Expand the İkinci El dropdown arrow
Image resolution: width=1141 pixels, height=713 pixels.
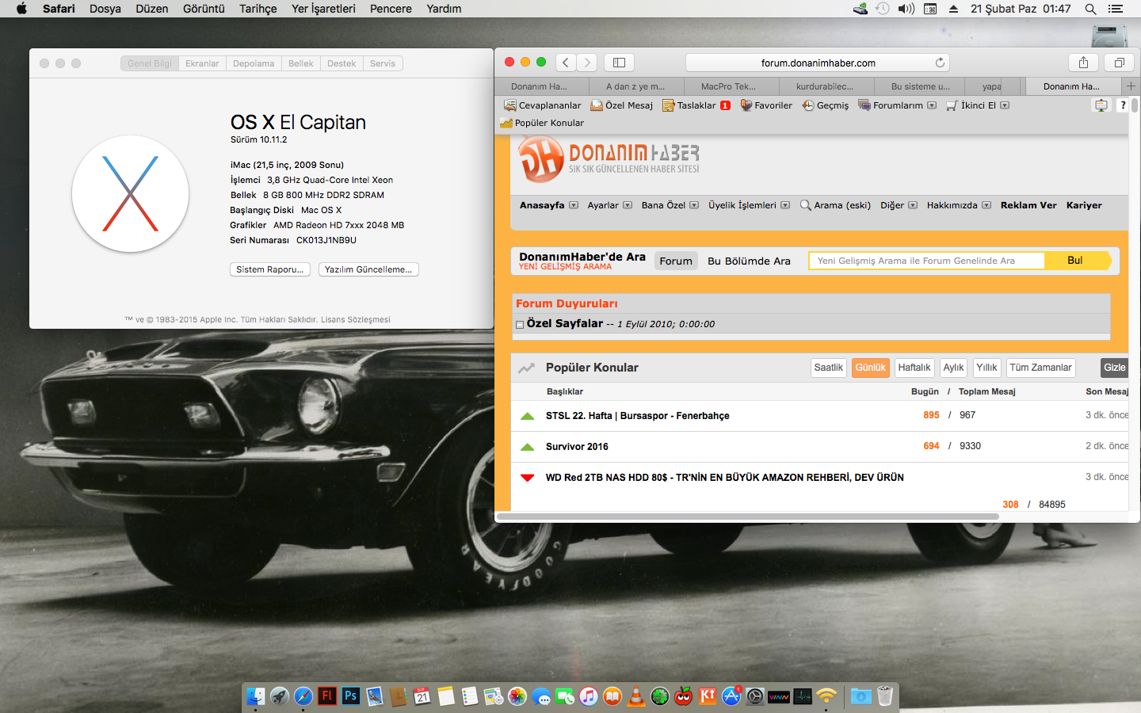[x=1005, y=105]
